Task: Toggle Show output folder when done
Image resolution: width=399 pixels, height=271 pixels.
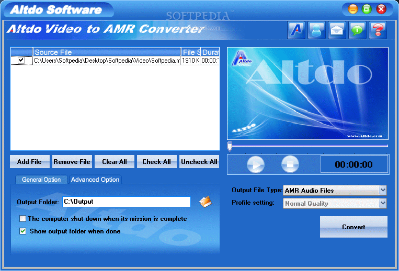Action: tap(22, 231)
